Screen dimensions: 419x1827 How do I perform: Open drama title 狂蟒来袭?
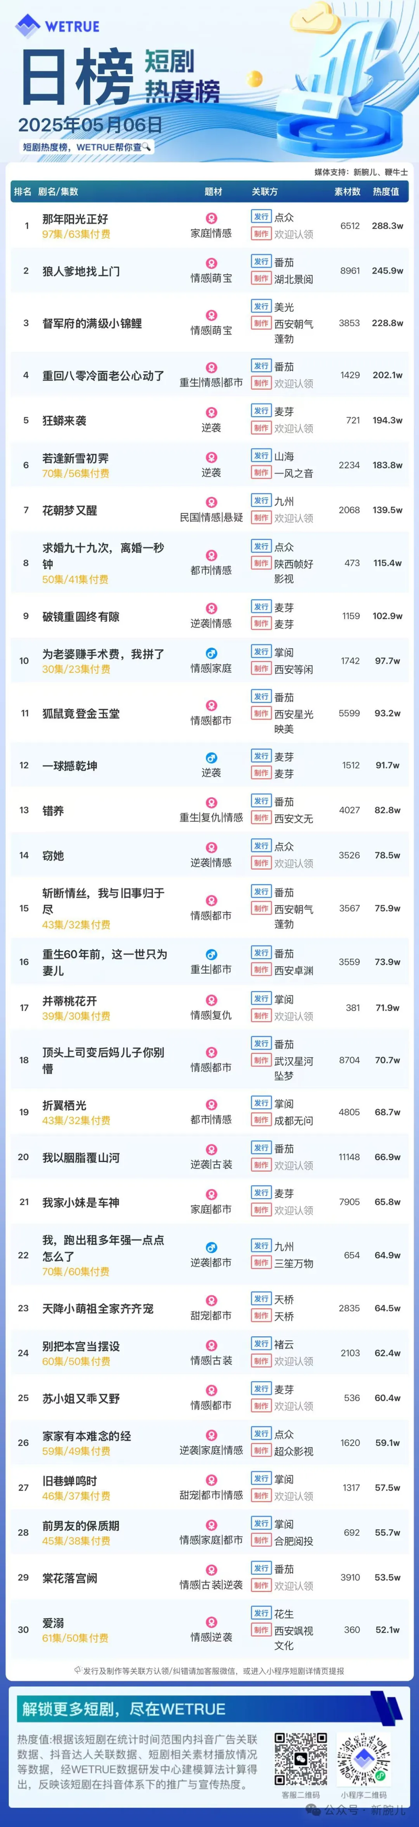pyautogui.click(x=64, y=421)
